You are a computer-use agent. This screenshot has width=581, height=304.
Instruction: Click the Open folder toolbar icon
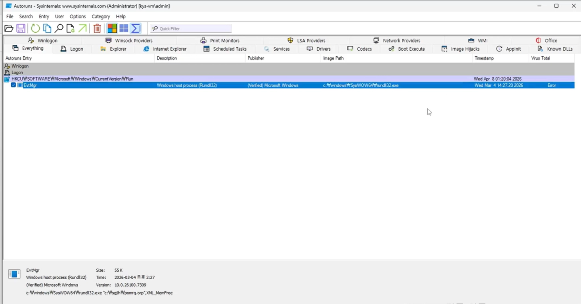pyautogui.click(x=9, y=28)
